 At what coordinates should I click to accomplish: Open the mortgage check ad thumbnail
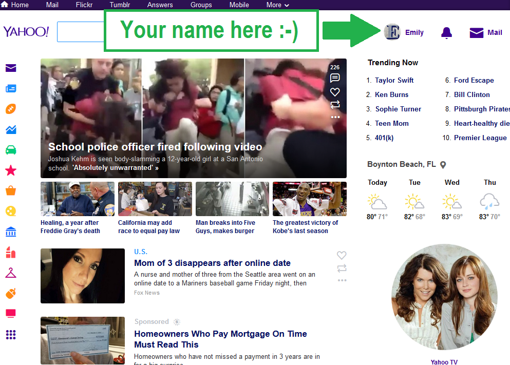[83, 341]
